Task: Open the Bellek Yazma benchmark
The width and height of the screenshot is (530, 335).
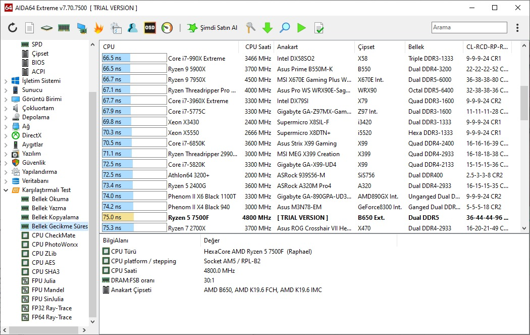Action: (48, 208)
